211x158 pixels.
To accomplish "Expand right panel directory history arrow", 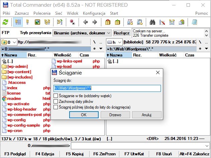I will (x=206, y=48).
